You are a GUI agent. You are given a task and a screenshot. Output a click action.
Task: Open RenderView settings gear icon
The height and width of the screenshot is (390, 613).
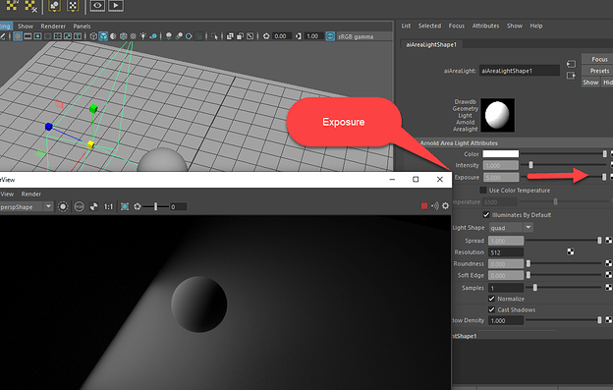(x=445, y=206)
